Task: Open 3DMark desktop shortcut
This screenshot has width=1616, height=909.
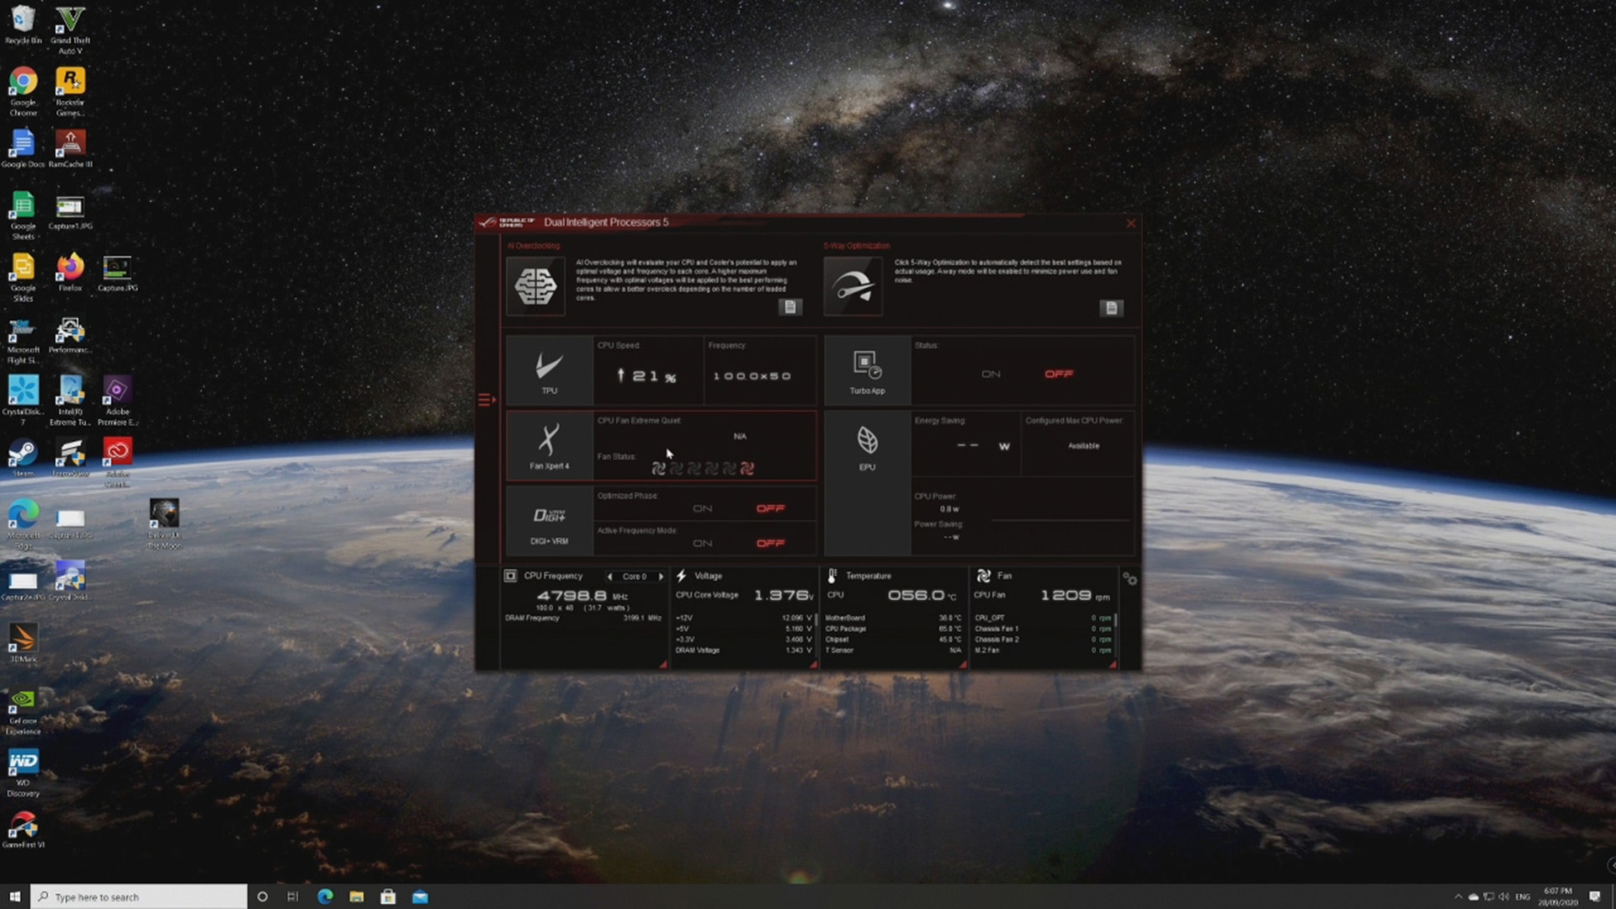Action: pos(23,643)
